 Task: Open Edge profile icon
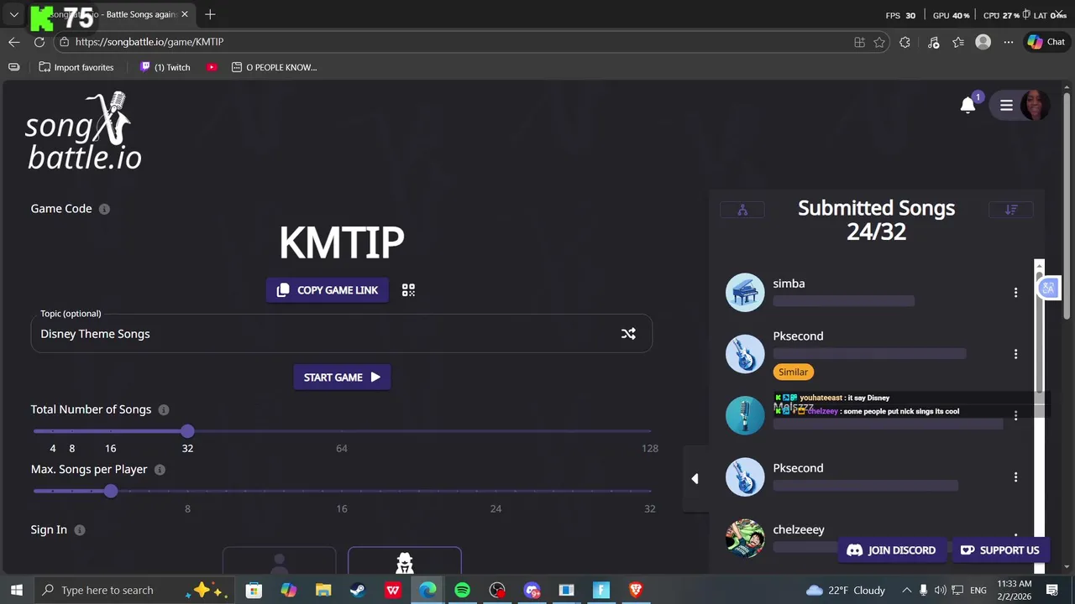pos(983,42)
